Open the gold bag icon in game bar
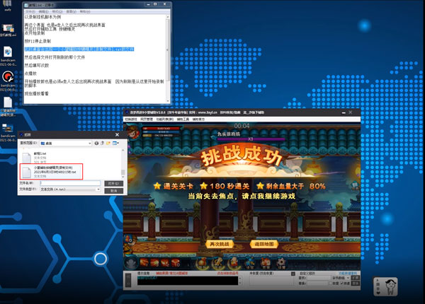 [202, 262]
